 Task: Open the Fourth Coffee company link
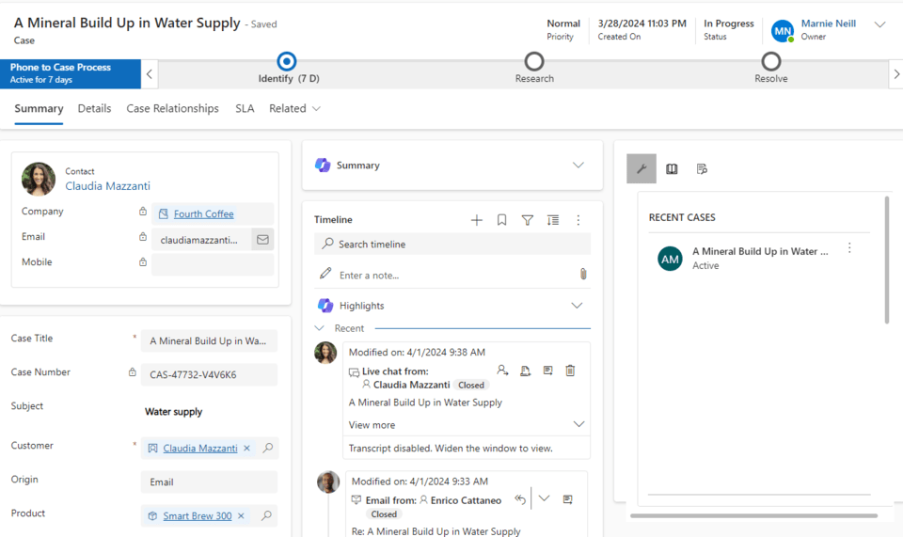tap(203, 214)
